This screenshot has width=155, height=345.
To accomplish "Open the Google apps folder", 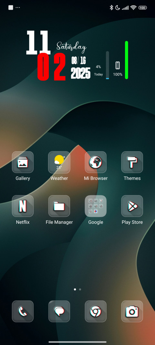I will (x=96, y=206).
